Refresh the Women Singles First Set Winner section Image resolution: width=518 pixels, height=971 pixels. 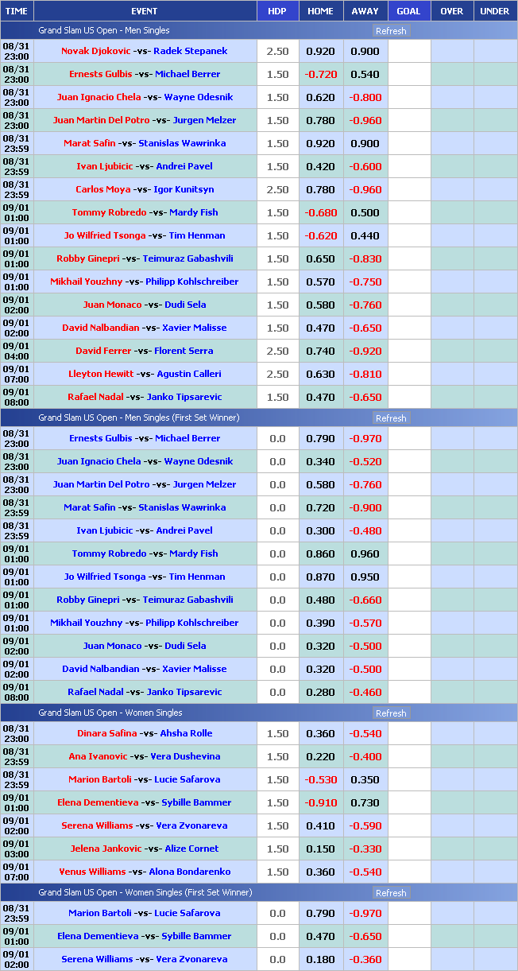(390, 893)
